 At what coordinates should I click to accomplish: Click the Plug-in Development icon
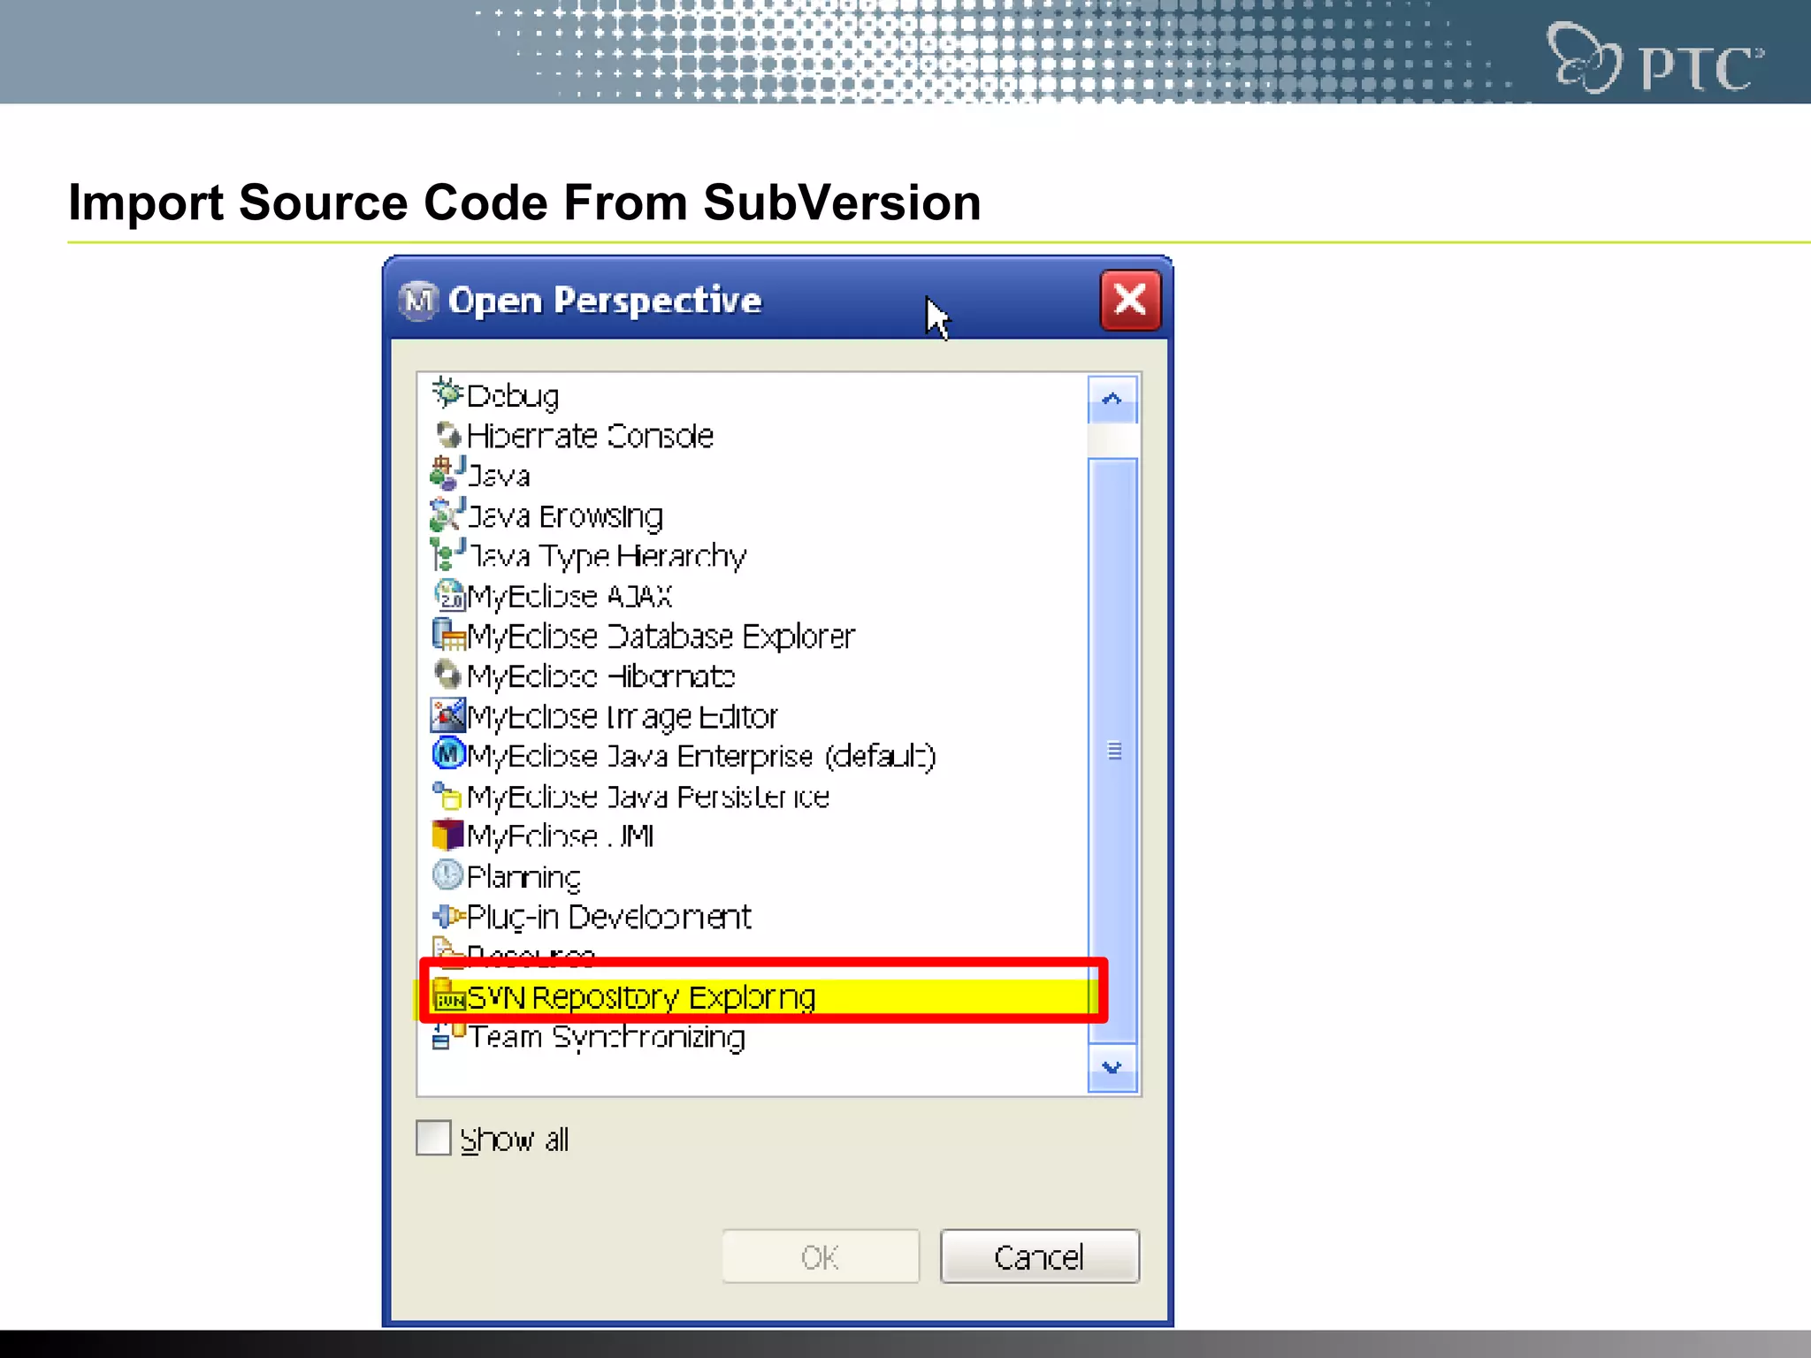(x=448, y=916)
